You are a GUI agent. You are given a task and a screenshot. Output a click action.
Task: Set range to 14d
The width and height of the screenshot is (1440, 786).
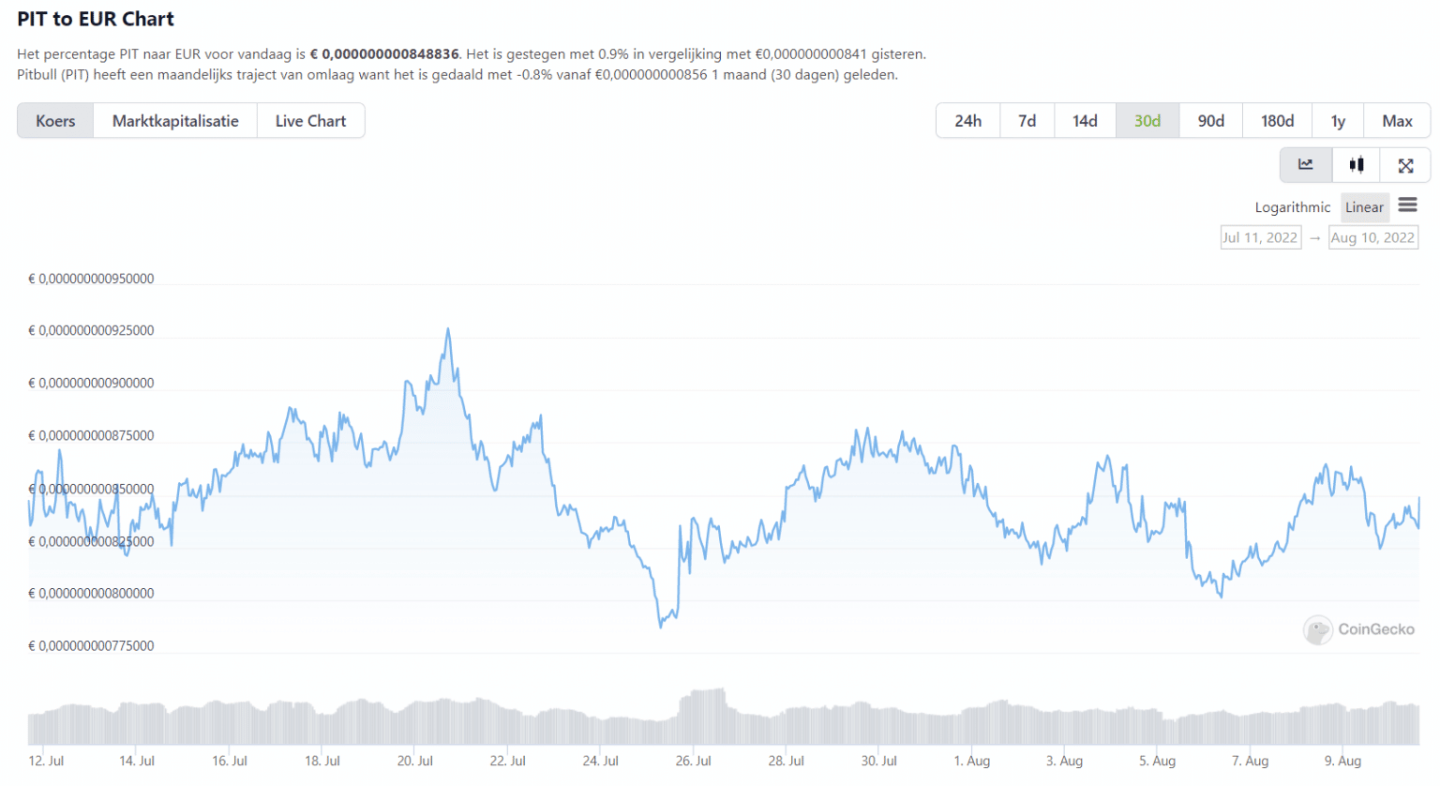coord(1085,121)
